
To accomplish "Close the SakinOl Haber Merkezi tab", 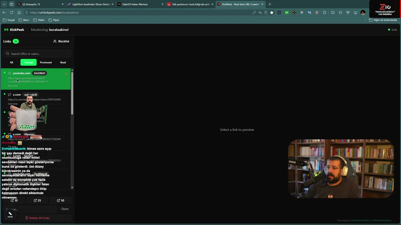I will pyautogui.click(x=162, y=4).
